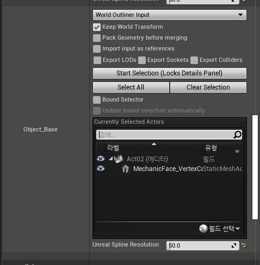Click the 월드 type cell
This screenshot has width=260, height=265.
(209, 159)
